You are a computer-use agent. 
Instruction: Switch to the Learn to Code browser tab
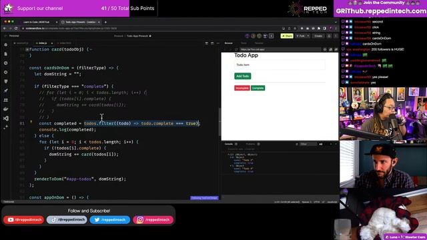pyautogui.click(x=36, y=22)
